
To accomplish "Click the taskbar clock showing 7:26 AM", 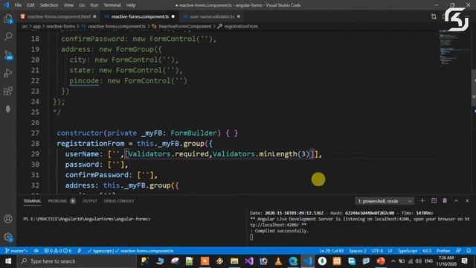I will 446,261.
